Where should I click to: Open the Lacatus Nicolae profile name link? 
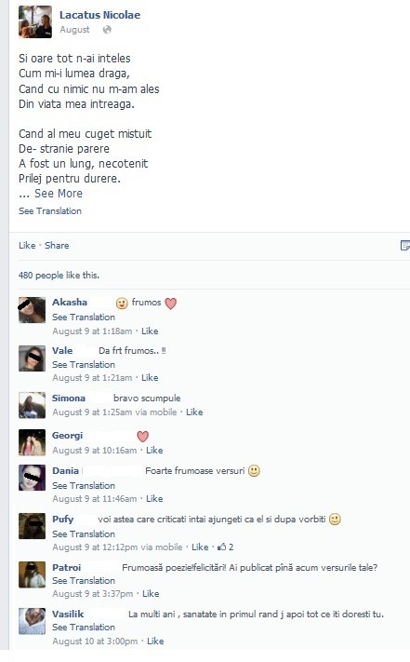pos(99,15)
